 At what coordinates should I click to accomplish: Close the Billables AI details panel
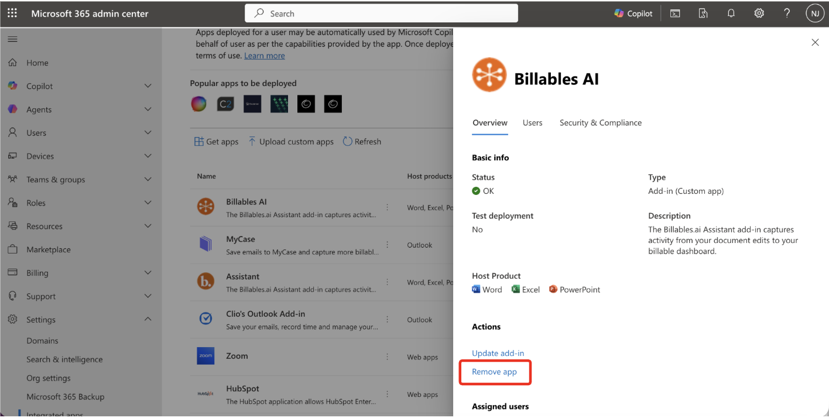815,42
